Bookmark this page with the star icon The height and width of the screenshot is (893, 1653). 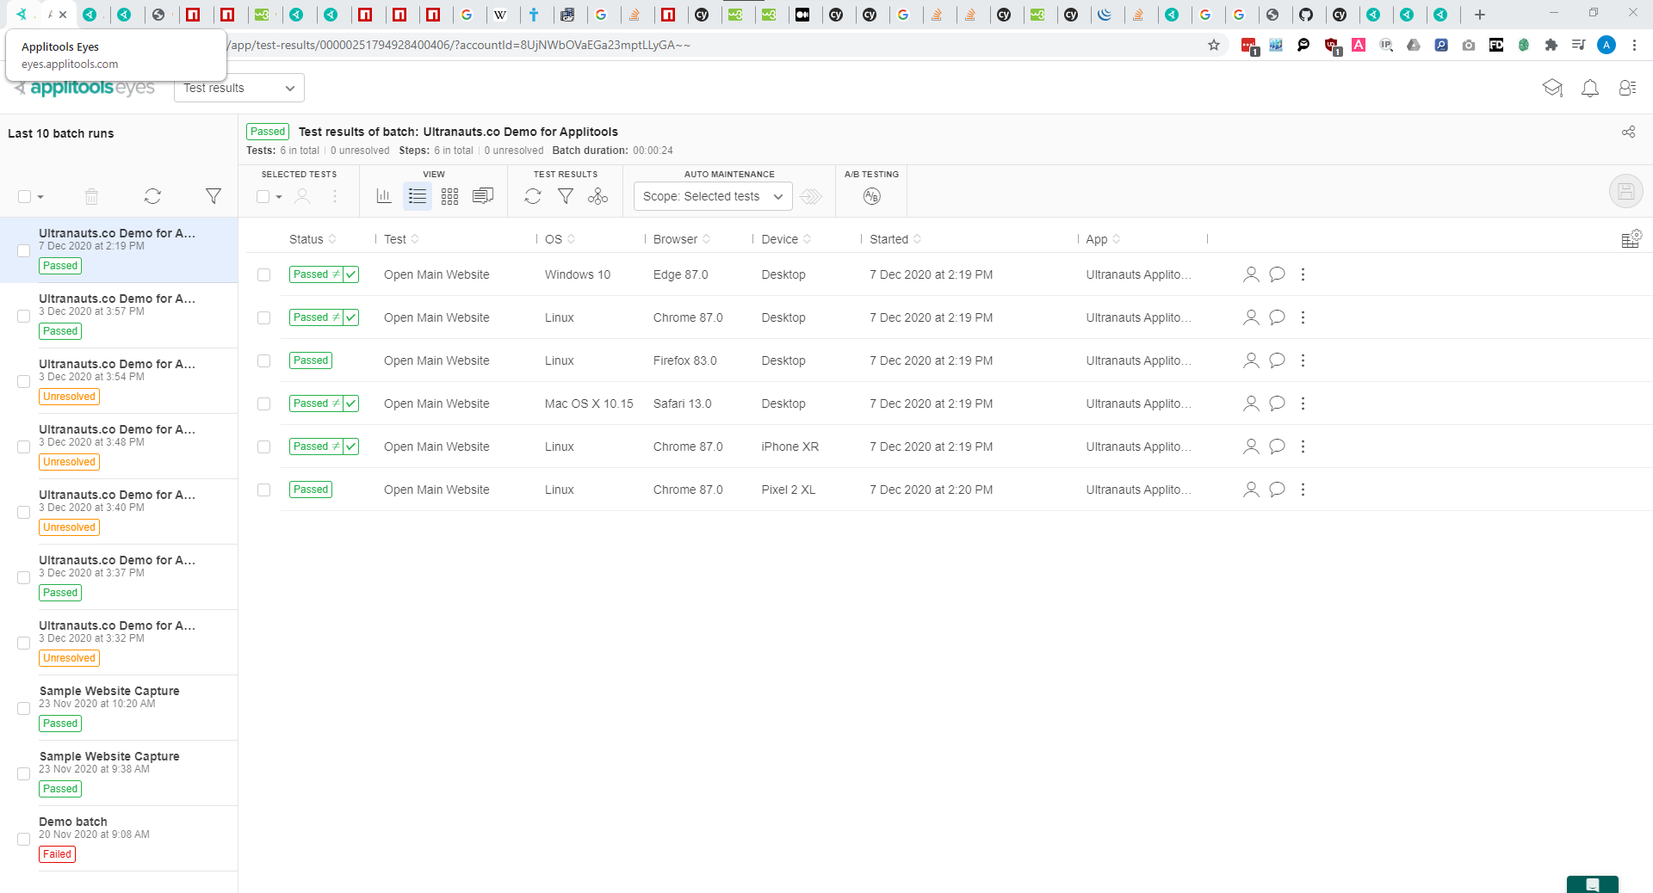click(1214, 45)
